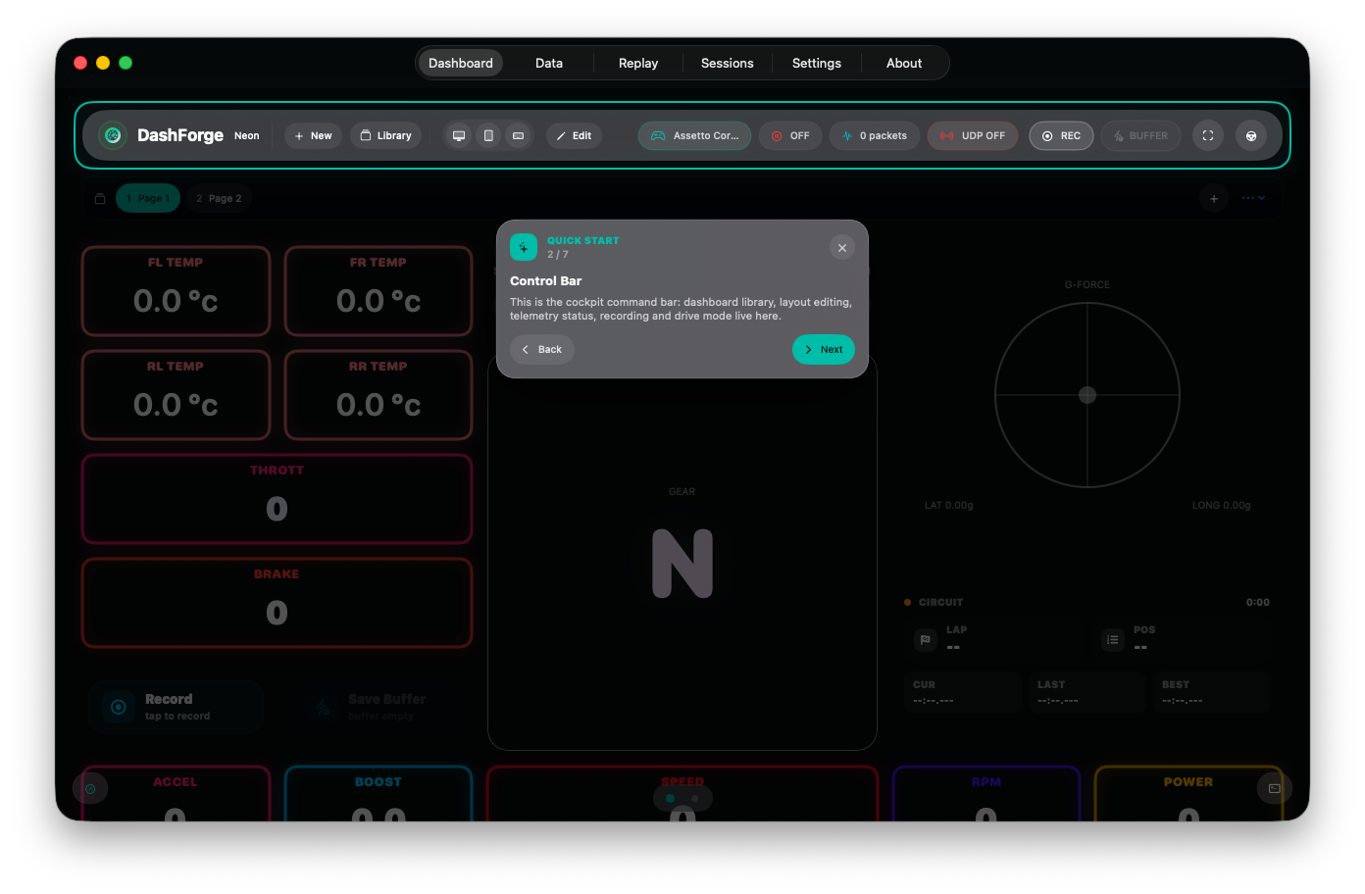Open the Sessions tab
The image size is (1365, 894).
[728, 63]
